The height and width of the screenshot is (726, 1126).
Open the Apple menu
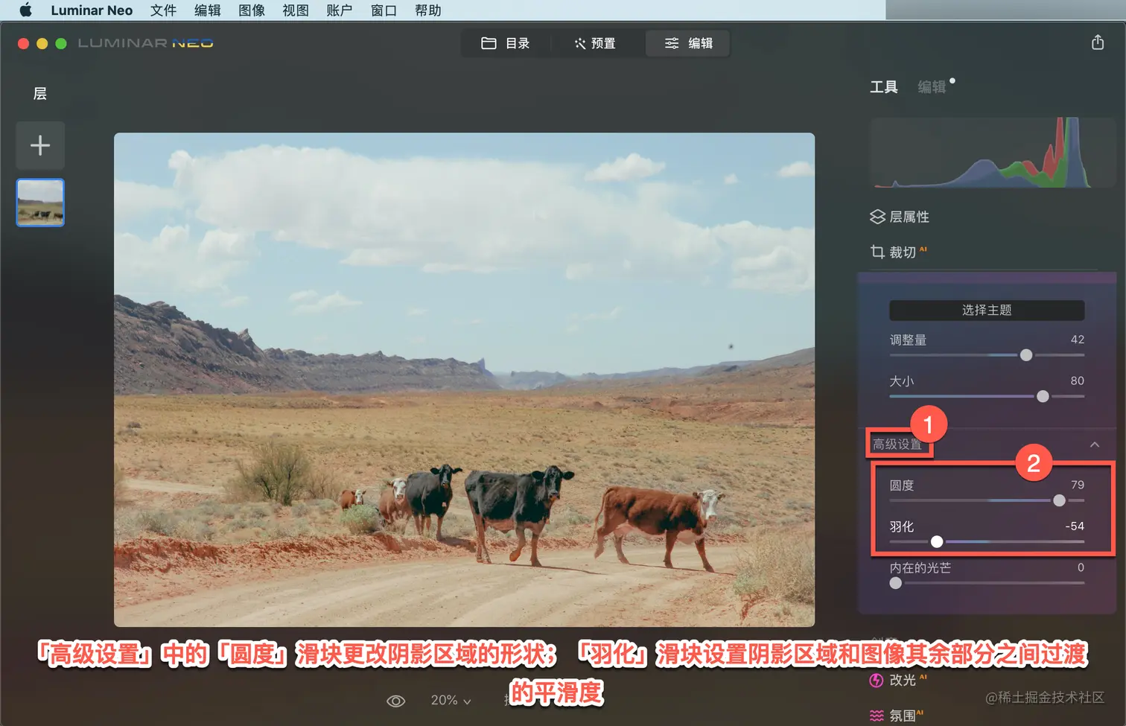point(25,10)
